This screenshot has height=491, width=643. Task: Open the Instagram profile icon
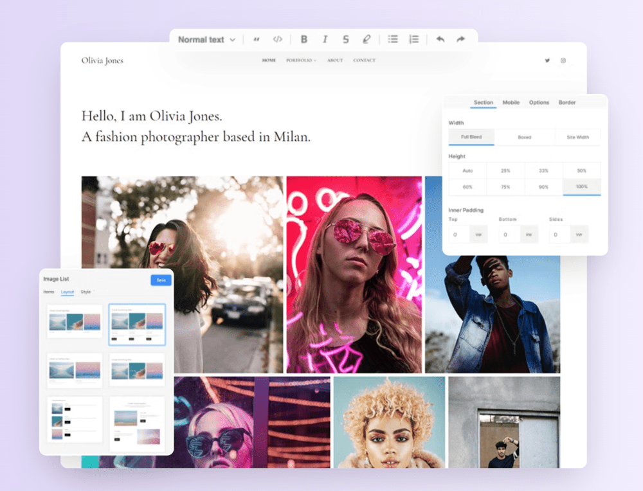coord(563,60)
